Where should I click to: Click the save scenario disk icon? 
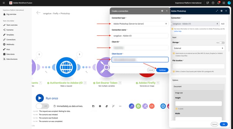coord(93,106)
